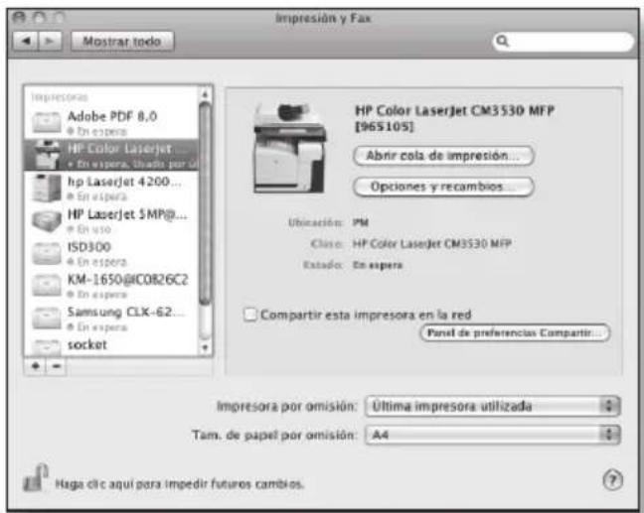Click the KM-1650 printer icon

(x=47, y=286)
